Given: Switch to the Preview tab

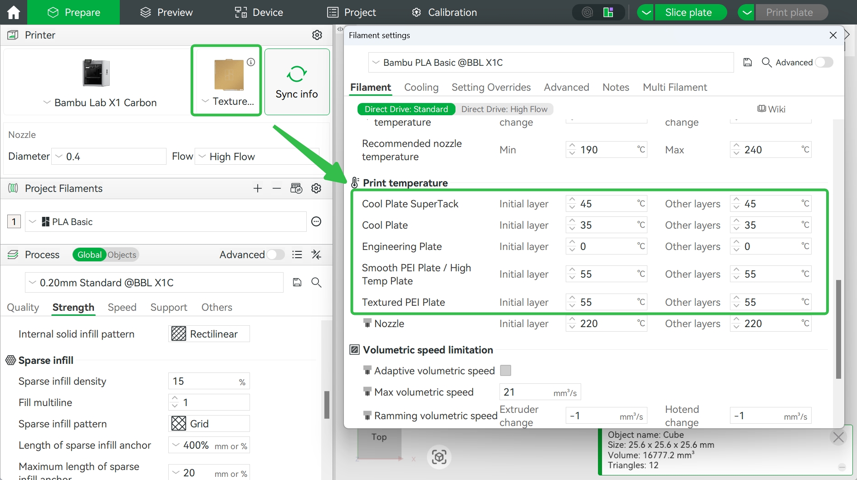Looking at the screenshot, I should click(x=167, y=12).
